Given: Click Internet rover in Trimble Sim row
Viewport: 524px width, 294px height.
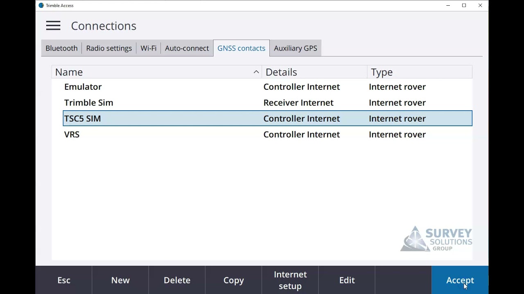Looking at the screenshot, I should click(x=397, y=102).
